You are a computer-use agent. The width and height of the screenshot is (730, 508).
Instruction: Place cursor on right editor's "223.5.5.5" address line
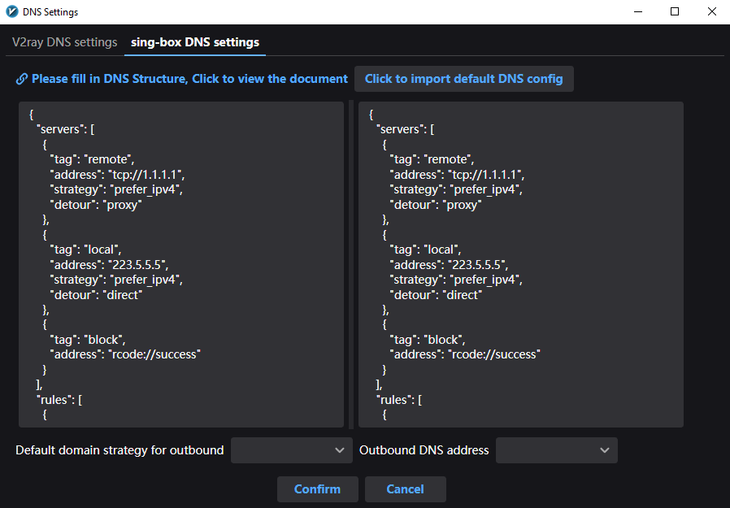(x=449, y=265)
